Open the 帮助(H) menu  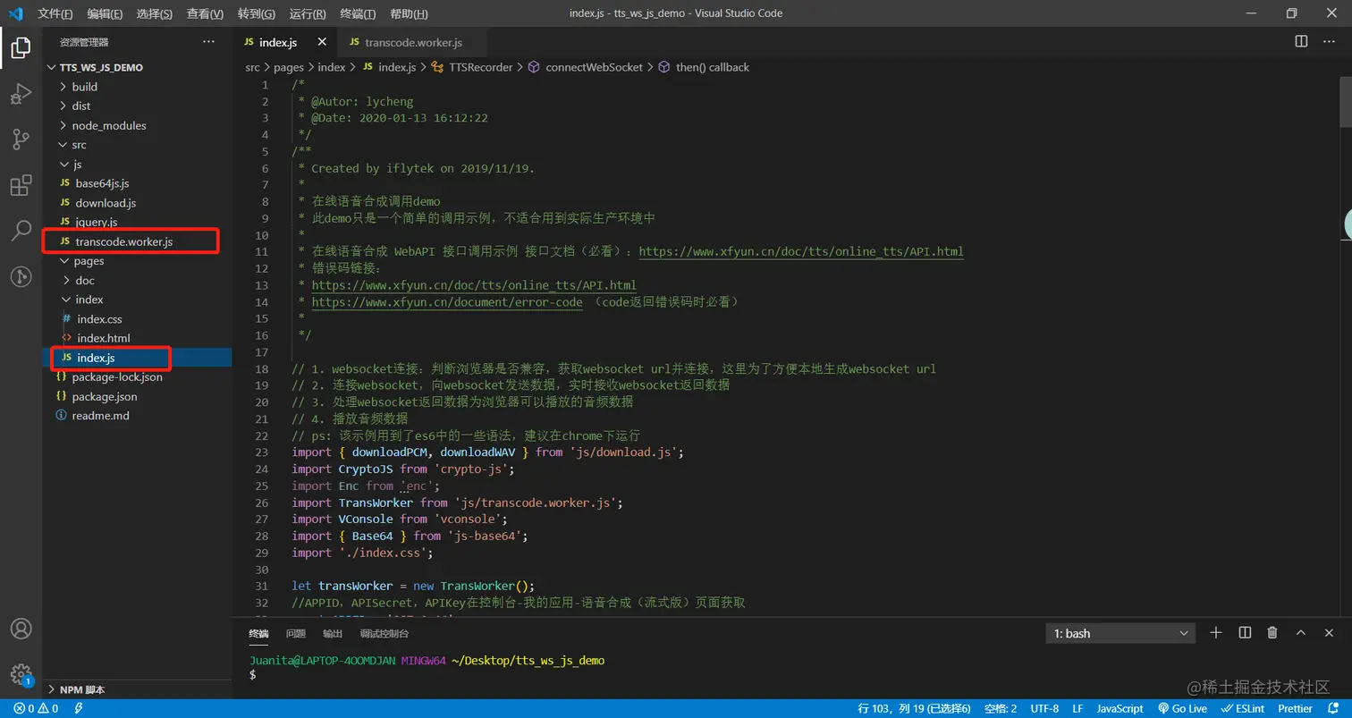tap(409, 13)
